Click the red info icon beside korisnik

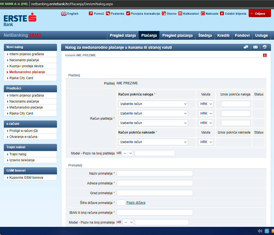coord(264,55)
